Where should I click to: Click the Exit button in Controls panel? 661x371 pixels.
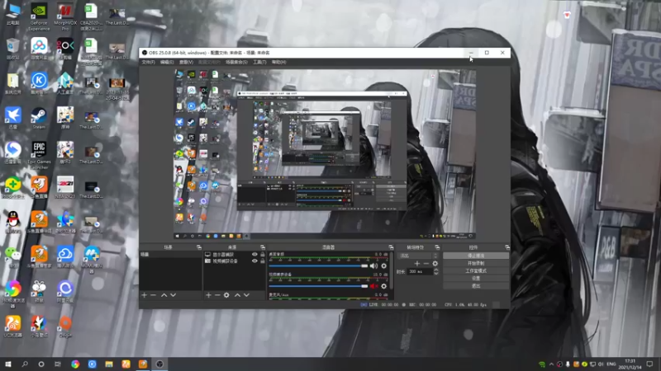(x=476, y=286)
